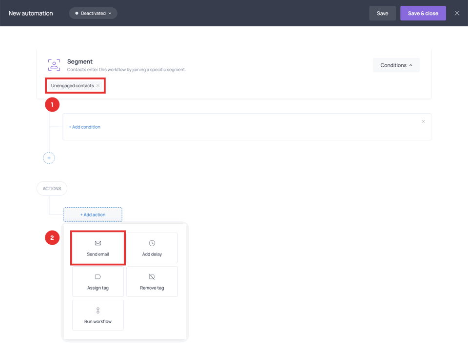Click the circular plus node connector
The width and height of the screenshot is (468, 351).
49,157
